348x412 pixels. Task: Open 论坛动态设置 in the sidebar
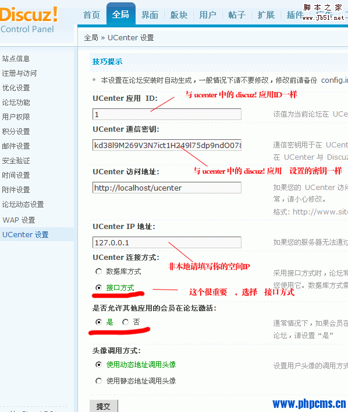click(23, 204)
